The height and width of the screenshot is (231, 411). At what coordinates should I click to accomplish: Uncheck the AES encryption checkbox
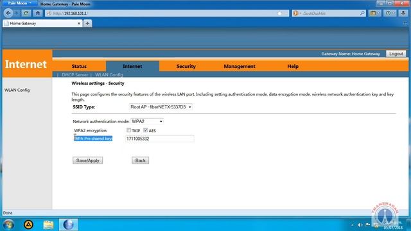pos(146,130)
